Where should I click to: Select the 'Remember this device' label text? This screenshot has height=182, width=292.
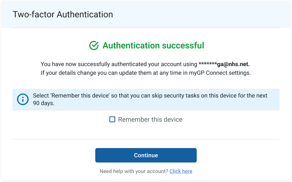pyautogui.click(x=150, y=120)
